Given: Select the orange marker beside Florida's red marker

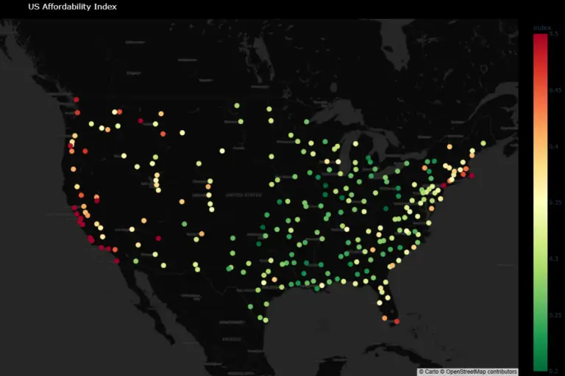Looking at the screenshot, I should tap(385, 318).
